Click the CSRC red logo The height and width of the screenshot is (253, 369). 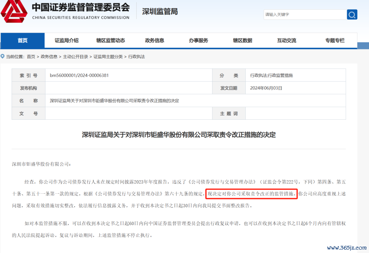tap(14, 11)
